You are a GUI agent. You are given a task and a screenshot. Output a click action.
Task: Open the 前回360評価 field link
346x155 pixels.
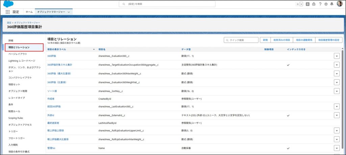[x=54, y=107]
